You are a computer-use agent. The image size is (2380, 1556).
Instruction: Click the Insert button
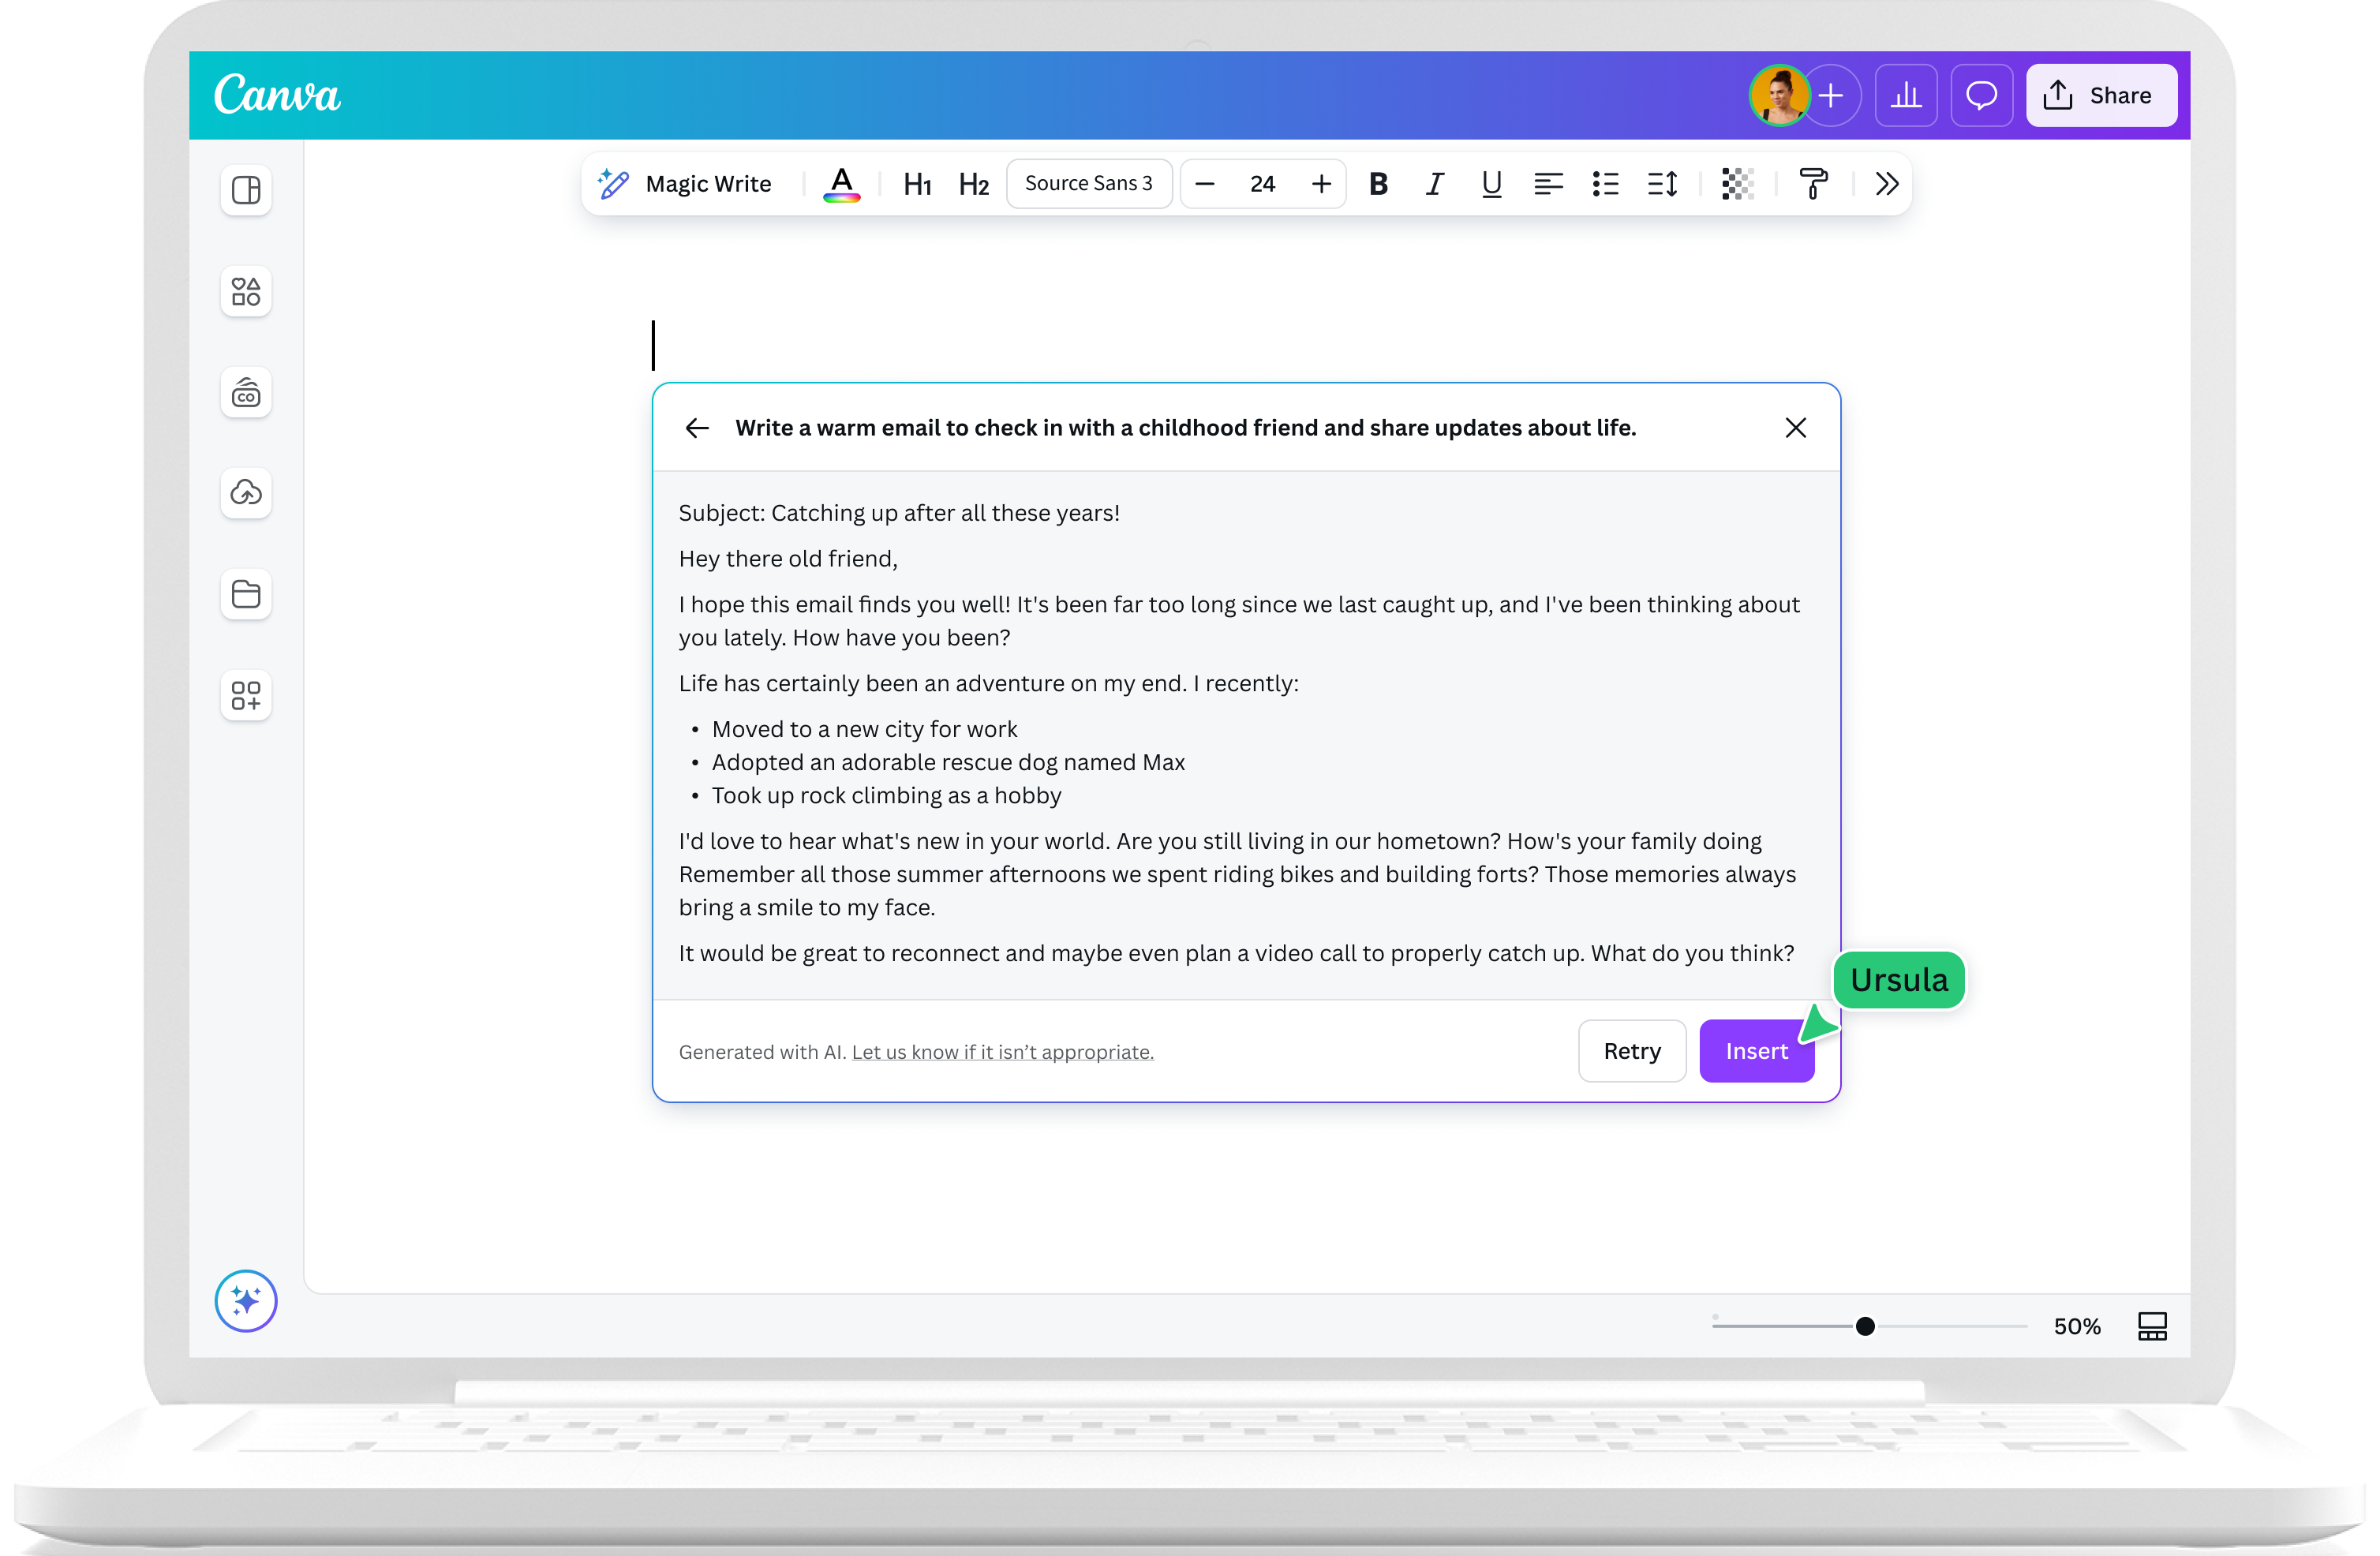pos(1757,1051)
